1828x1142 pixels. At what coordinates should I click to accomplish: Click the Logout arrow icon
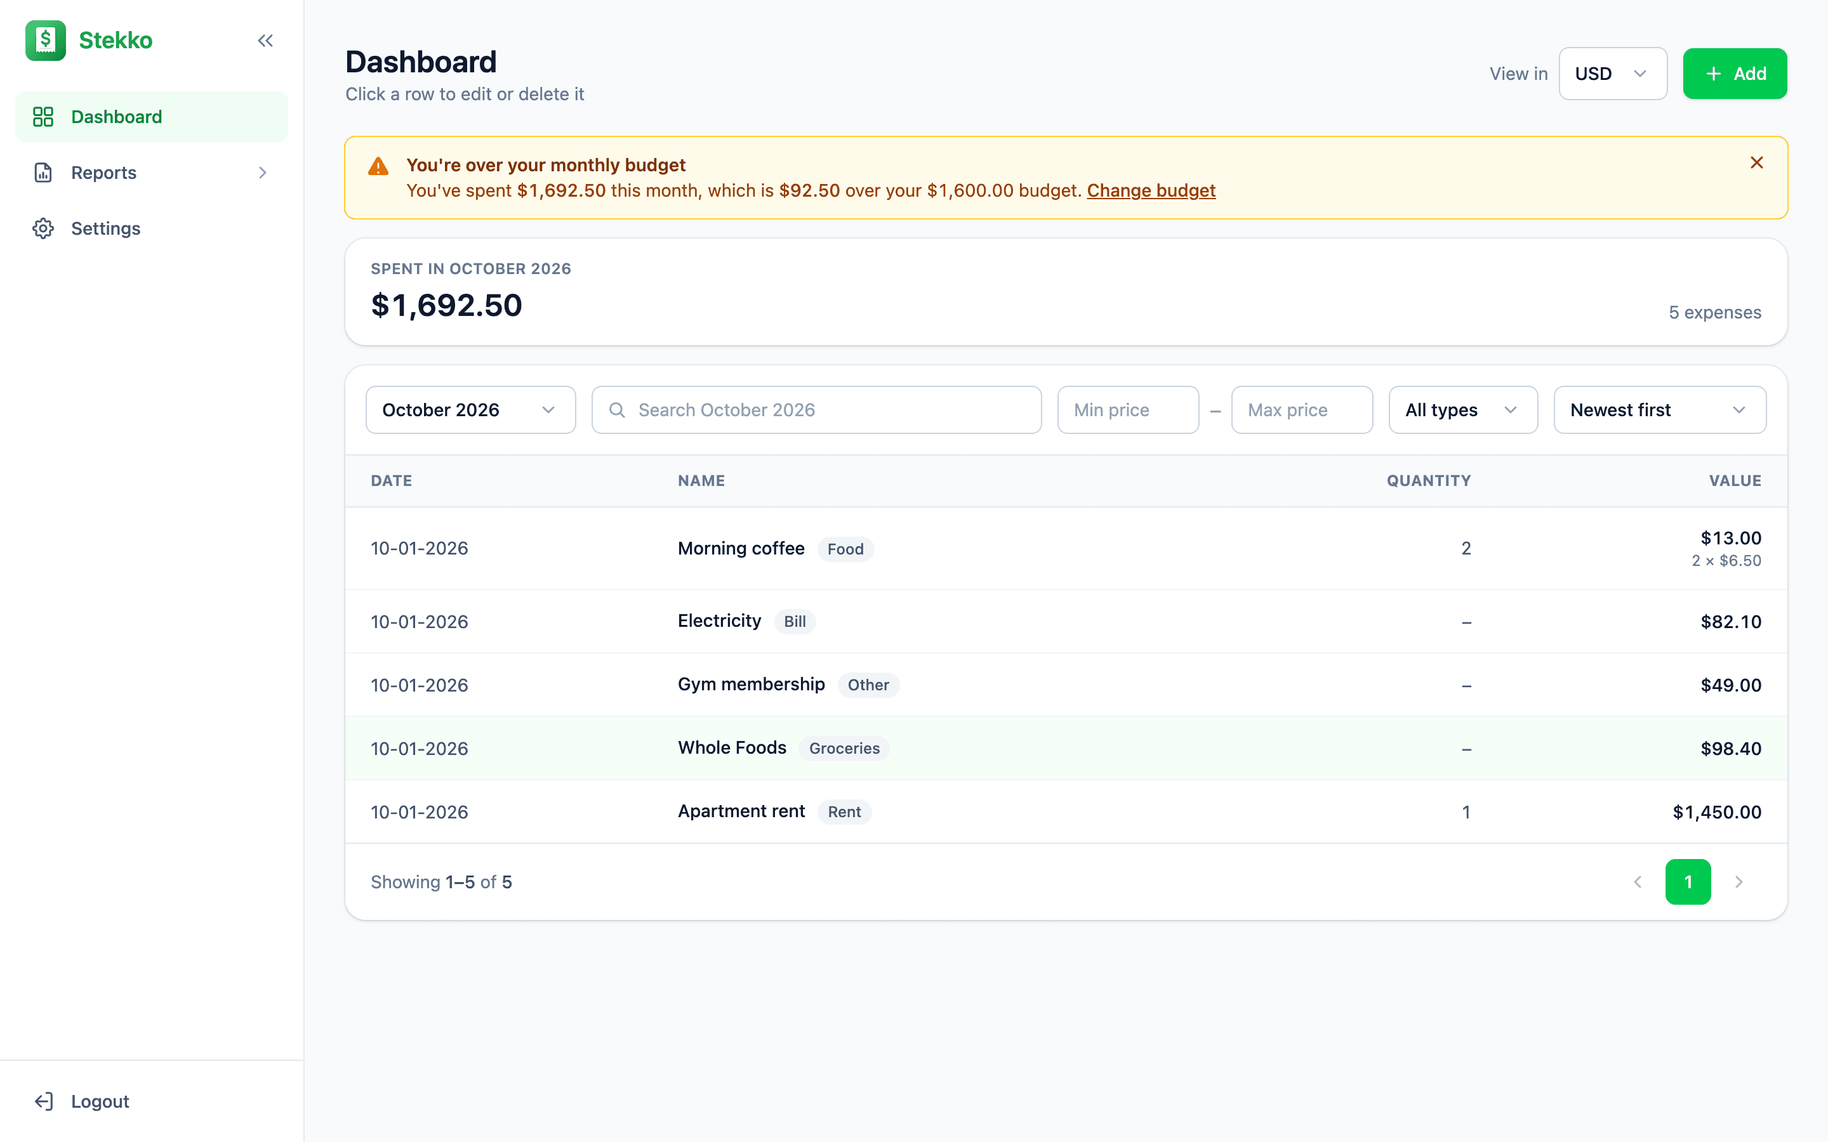point(43,1101)
